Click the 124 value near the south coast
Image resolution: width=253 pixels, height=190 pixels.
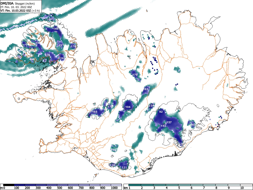coord(181,144)
